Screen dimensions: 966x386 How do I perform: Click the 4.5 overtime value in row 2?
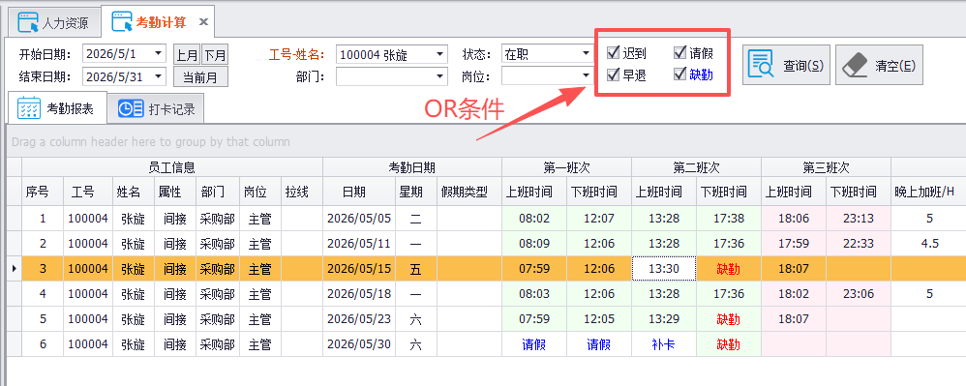pos(929,243)
